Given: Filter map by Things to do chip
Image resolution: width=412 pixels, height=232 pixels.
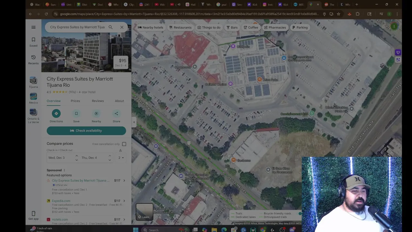Looking at the screenshot, I should click(x=209, y=27).
